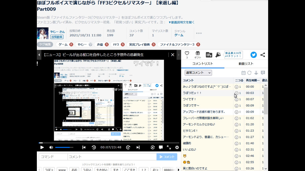This screenshot has width=305, height=171.
Task: Open comment date calendar icon
Action: (243, 73)
